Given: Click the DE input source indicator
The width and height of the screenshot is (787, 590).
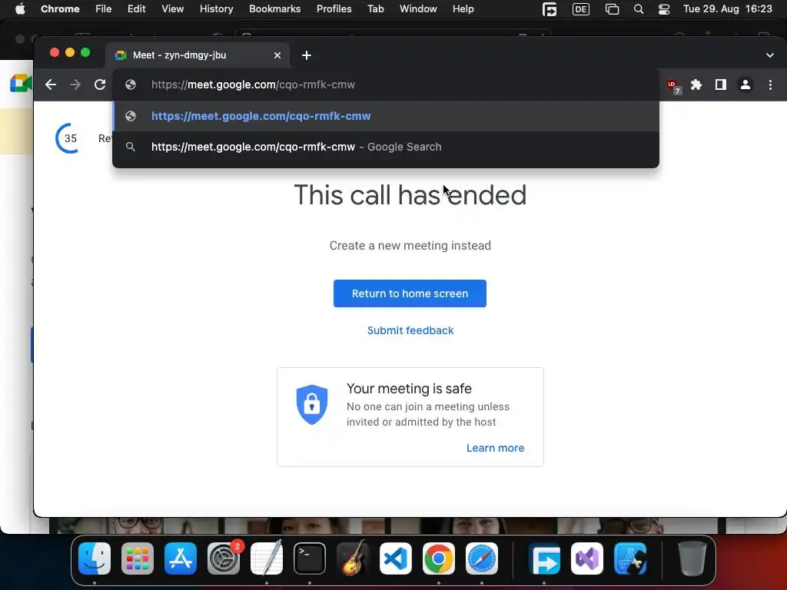Looking at the screenshot, I should point(581,9).
